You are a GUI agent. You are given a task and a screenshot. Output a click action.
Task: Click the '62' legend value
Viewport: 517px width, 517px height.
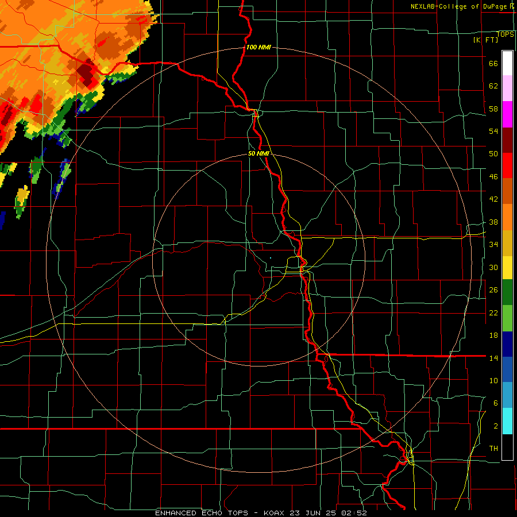point(493,86)
